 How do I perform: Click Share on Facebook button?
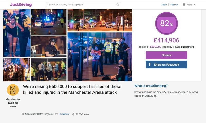coord(166,65)
